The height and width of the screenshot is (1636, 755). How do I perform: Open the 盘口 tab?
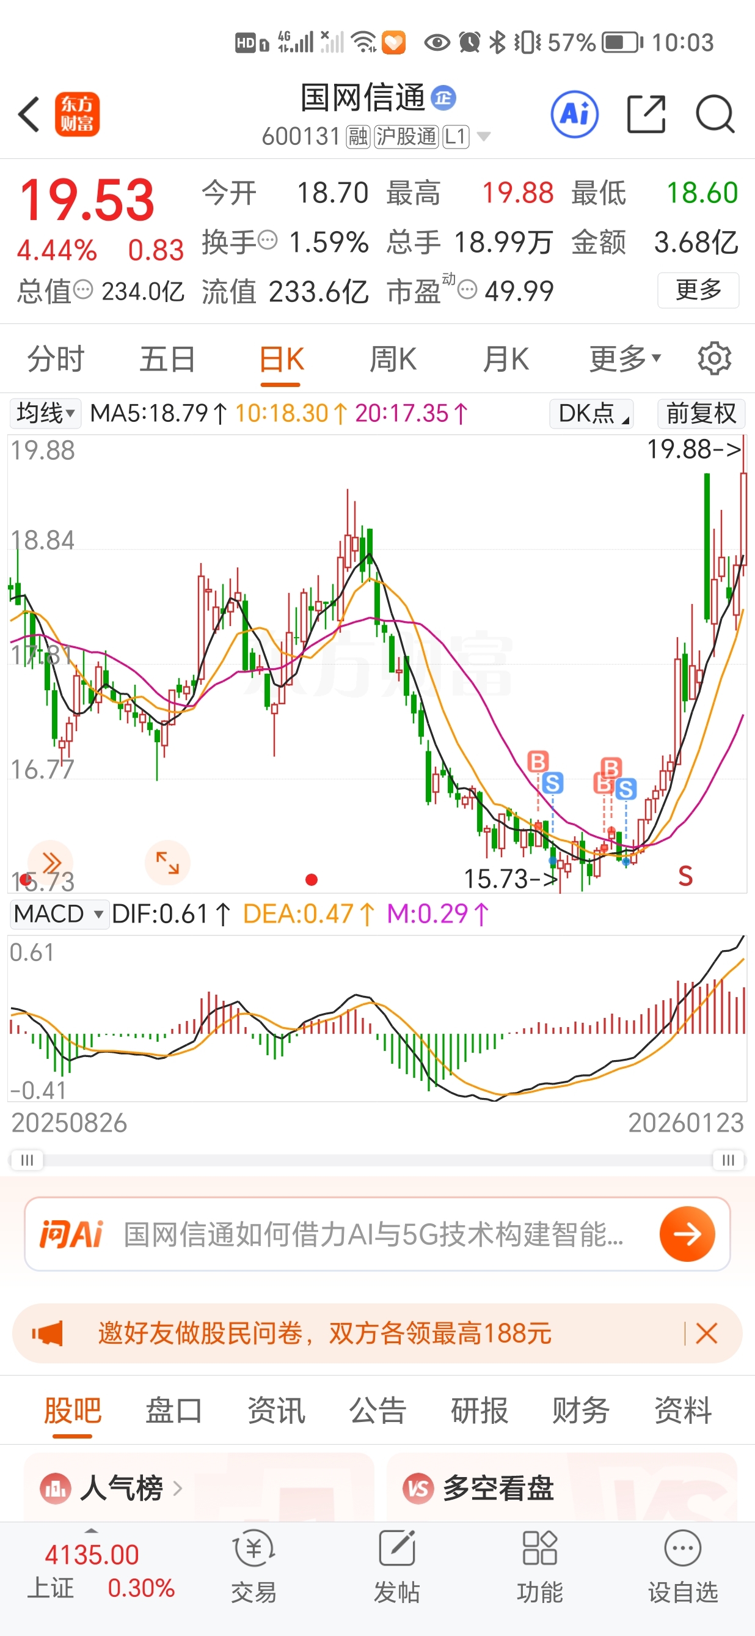pos(174,1410)
